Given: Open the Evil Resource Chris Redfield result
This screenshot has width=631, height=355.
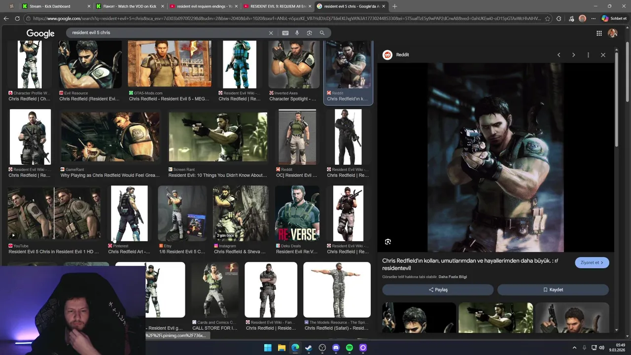Looking at the screenshot, I should (x=89, y=71).
